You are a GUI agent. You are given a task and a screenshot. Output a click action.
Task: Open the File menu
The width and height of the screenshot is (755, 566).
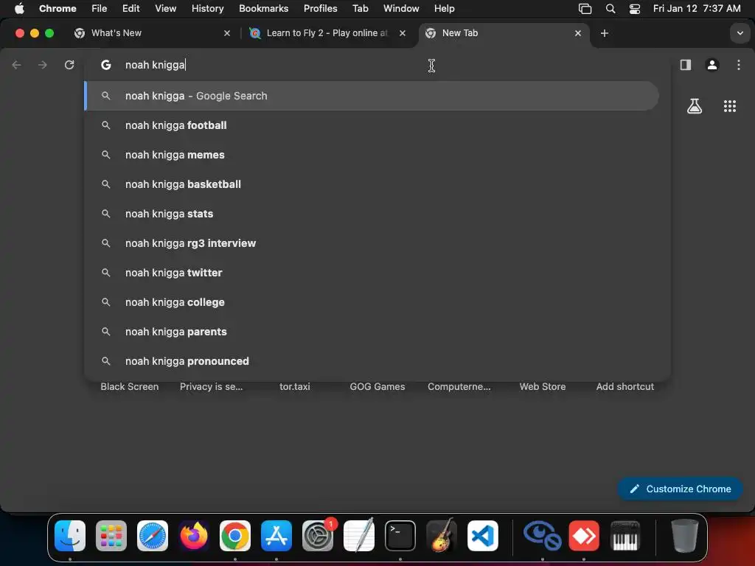coord(100,8)
